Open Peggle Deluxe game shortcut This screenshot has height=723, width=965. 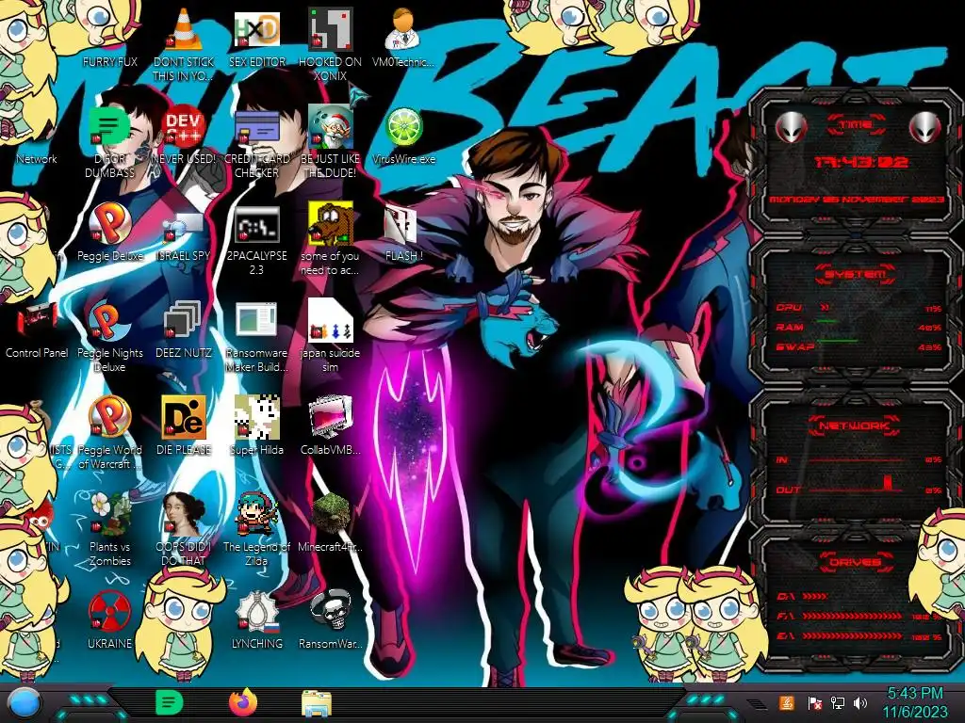pos(109,224)
